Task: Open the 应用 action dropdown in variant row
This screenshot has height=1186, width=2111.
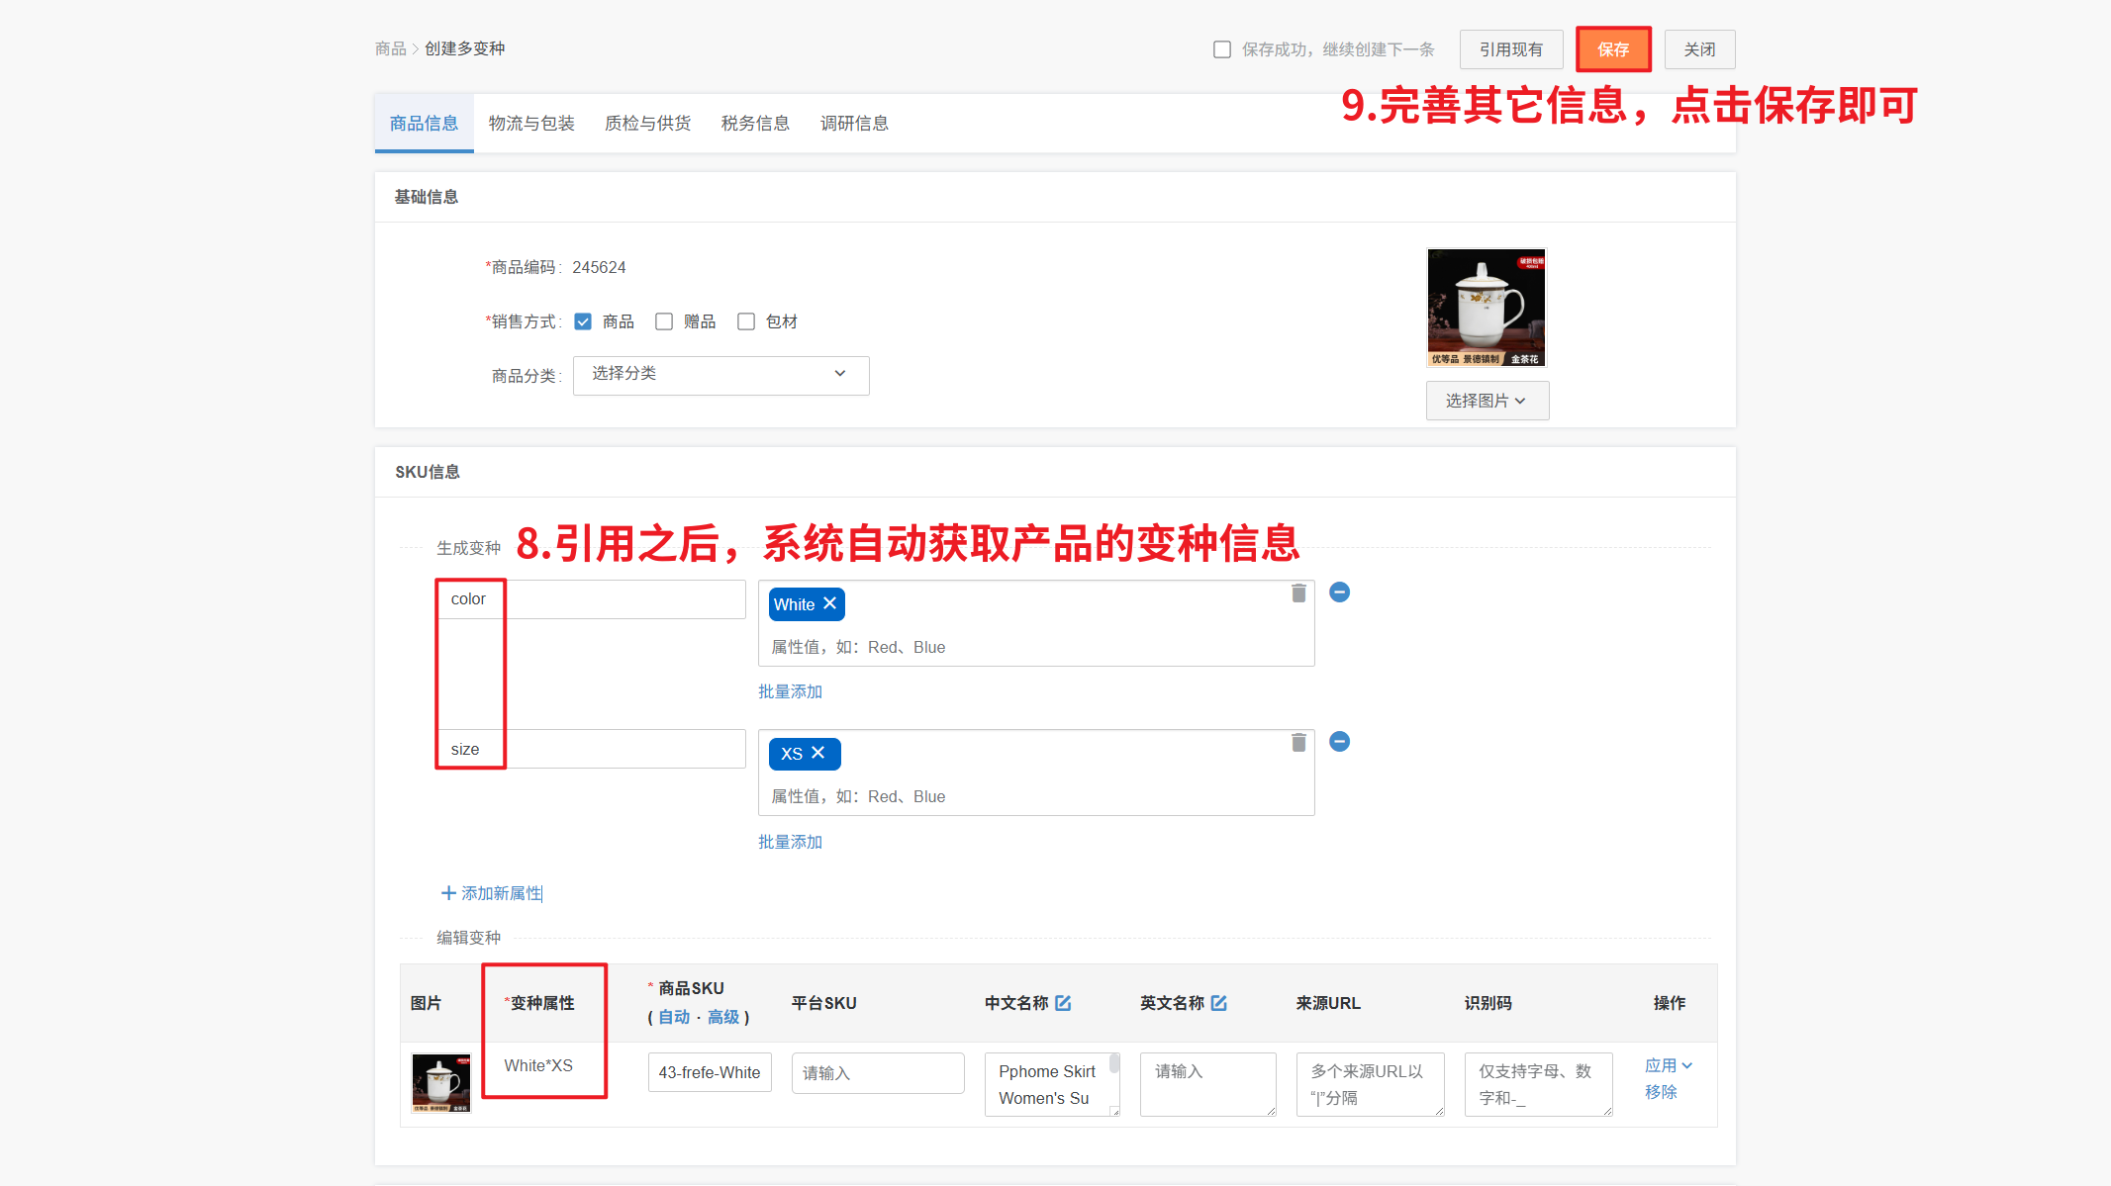Action: coord(1669,1065)
